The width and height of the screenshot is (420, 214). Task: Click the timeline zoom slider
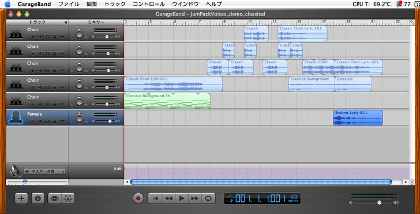[x=25, y=182]
